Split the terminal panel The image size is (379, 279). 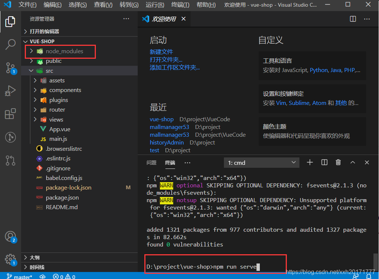coord(324,163)
